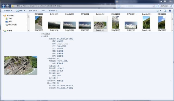The width and height of the screenshot is (174, 101).
Task: Select the IMAG1100 thumbnail
Action: (x=85, y=25)
